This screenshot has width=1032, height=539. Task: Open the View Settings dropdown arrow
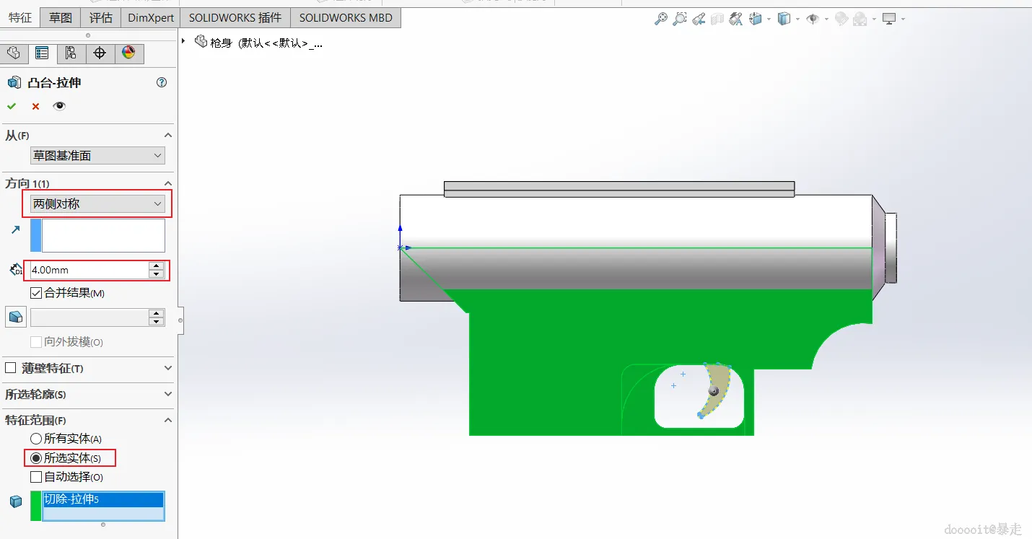(902, 19)
